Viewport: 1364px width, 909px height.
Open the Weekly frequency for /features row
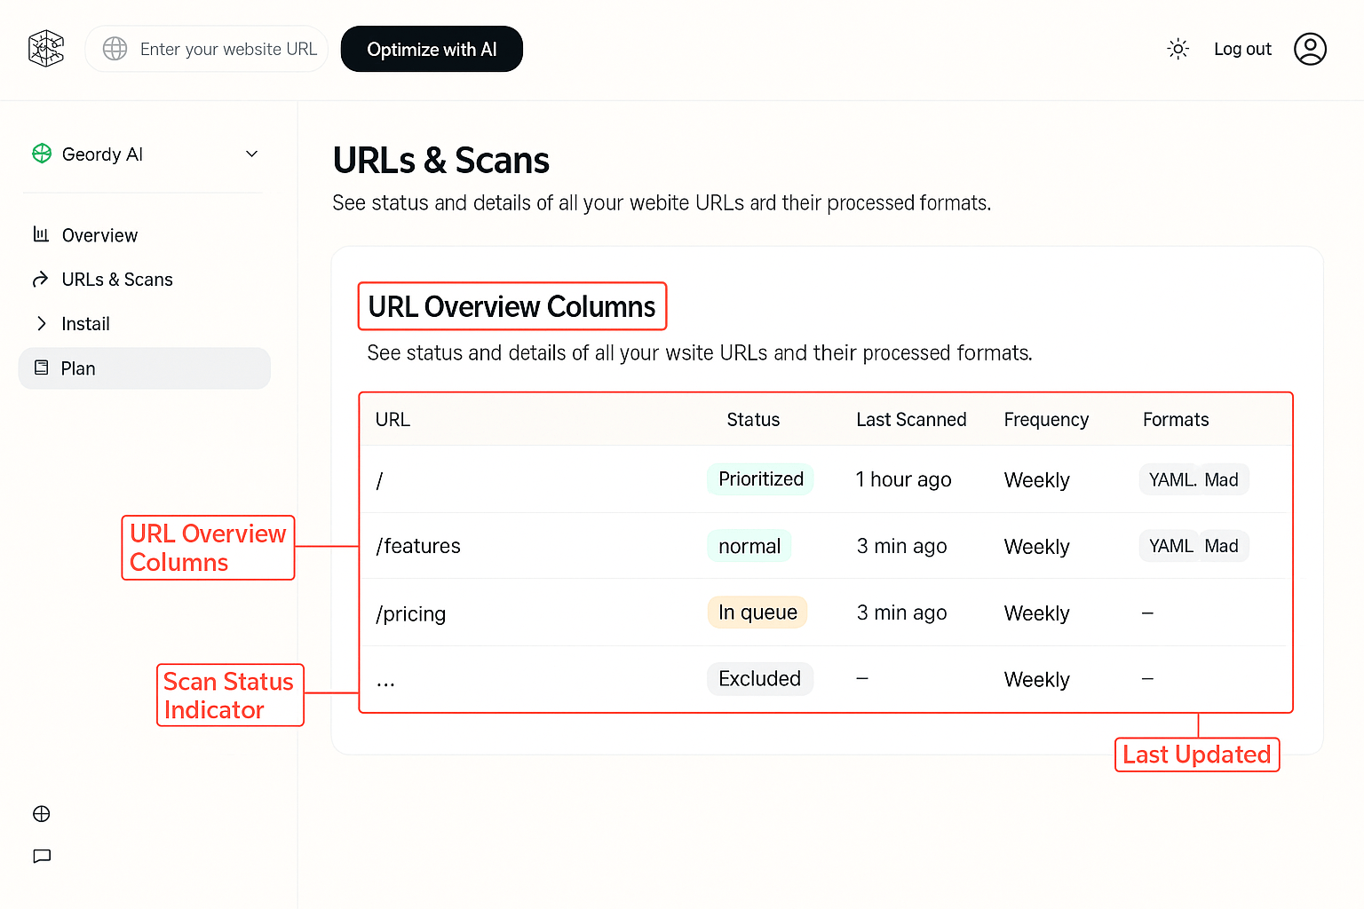[x=1036, y=546]
